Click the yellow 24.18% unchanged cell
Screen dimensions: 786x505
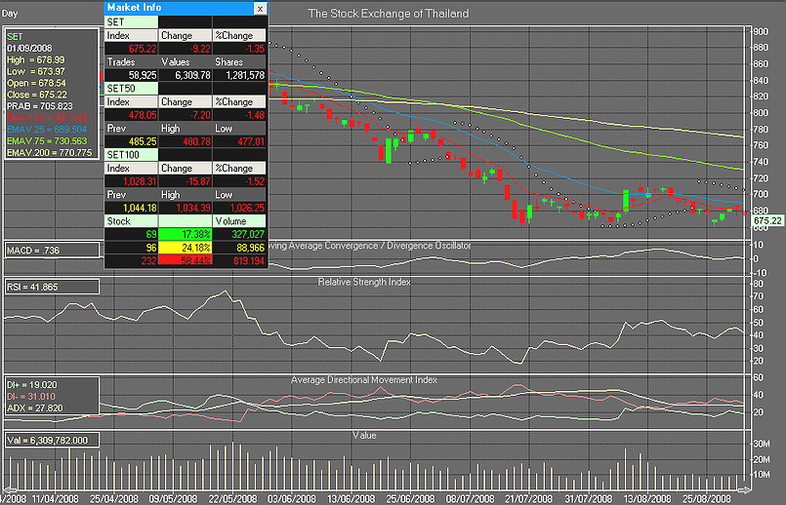pyautogui.click(x=185, y=248)
